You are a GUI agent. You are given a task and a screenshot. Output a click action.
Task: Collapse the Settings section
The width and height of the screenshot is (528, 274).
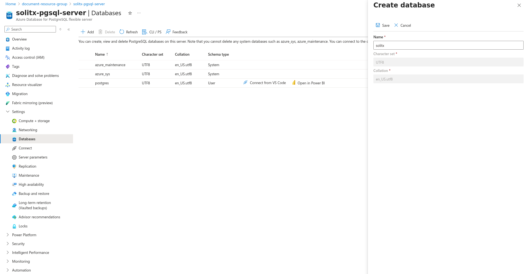click(8, 112)
